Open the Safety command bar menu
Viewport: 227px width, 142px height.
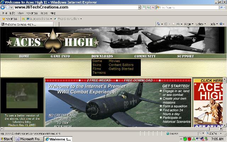pyautogui.click(x=201, y=24)
